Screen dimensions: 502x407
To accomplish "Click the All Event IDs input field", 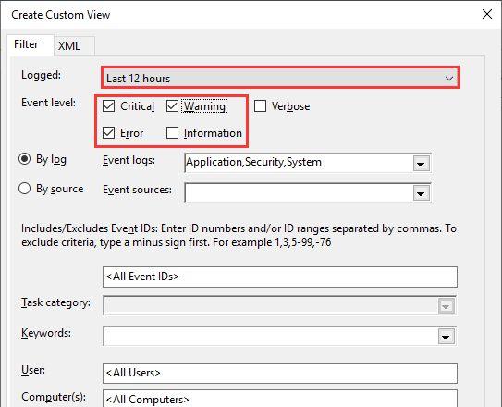I will click(280, 277).
